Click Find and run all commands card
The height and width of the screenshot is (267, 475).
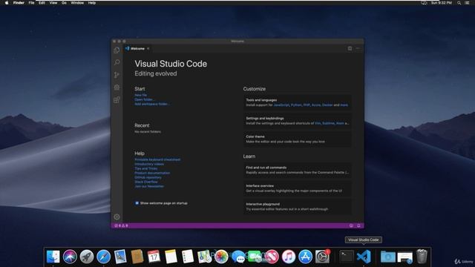(x=298, y=170)
